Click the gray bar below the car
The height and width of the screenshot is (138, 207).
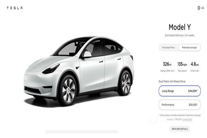(82, 132)
